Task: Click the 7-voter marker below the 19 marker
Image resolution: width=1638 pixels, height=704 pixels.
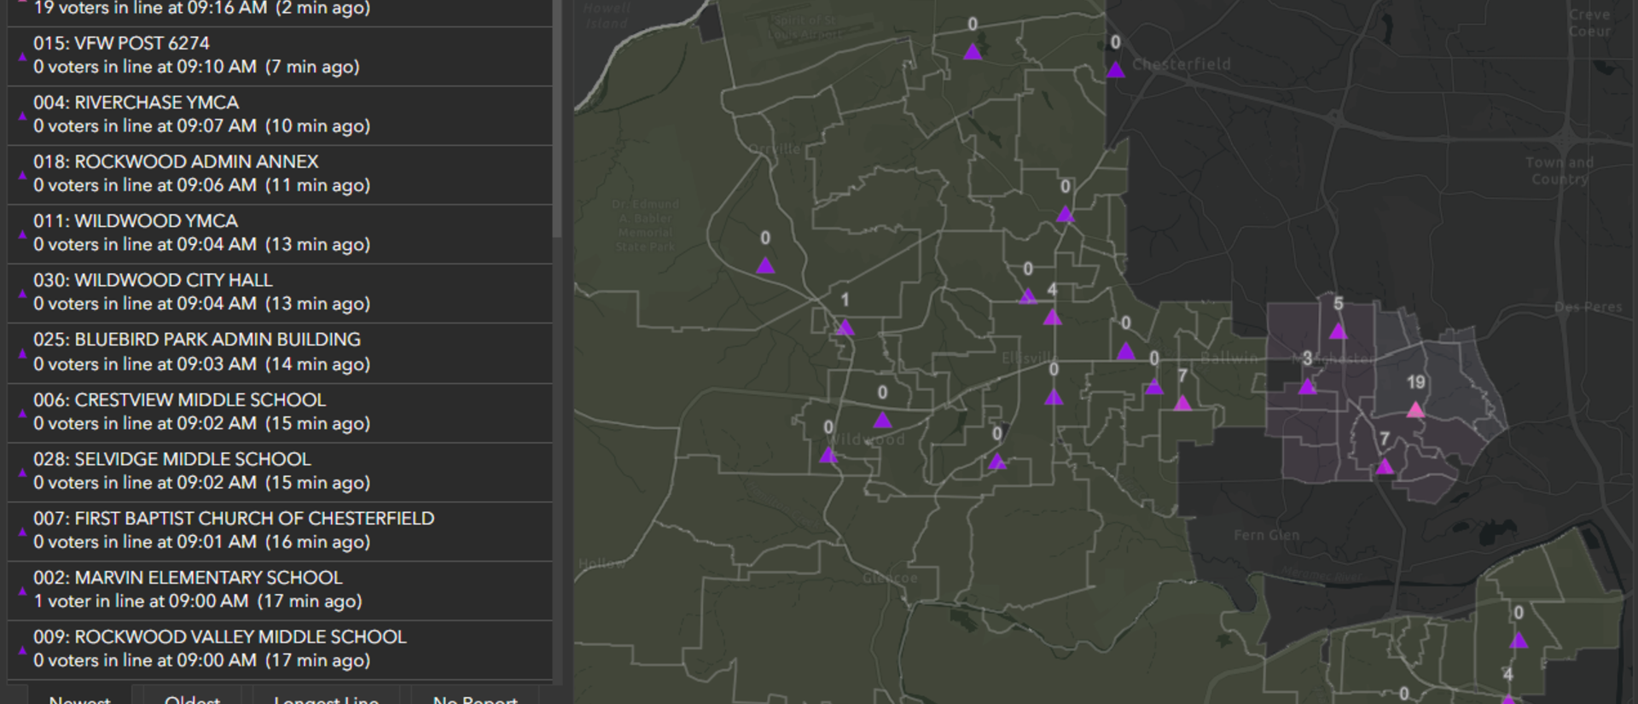Action: point(1385,466)
